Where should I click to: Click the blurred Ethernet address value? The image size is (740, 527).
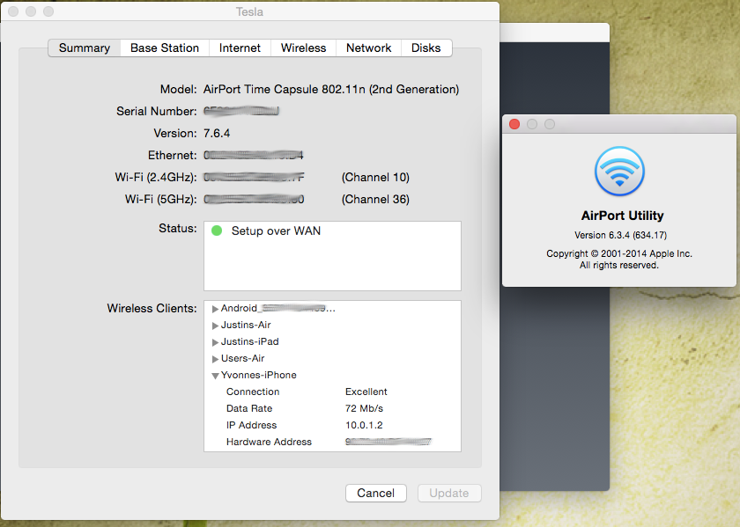point(254,155)
